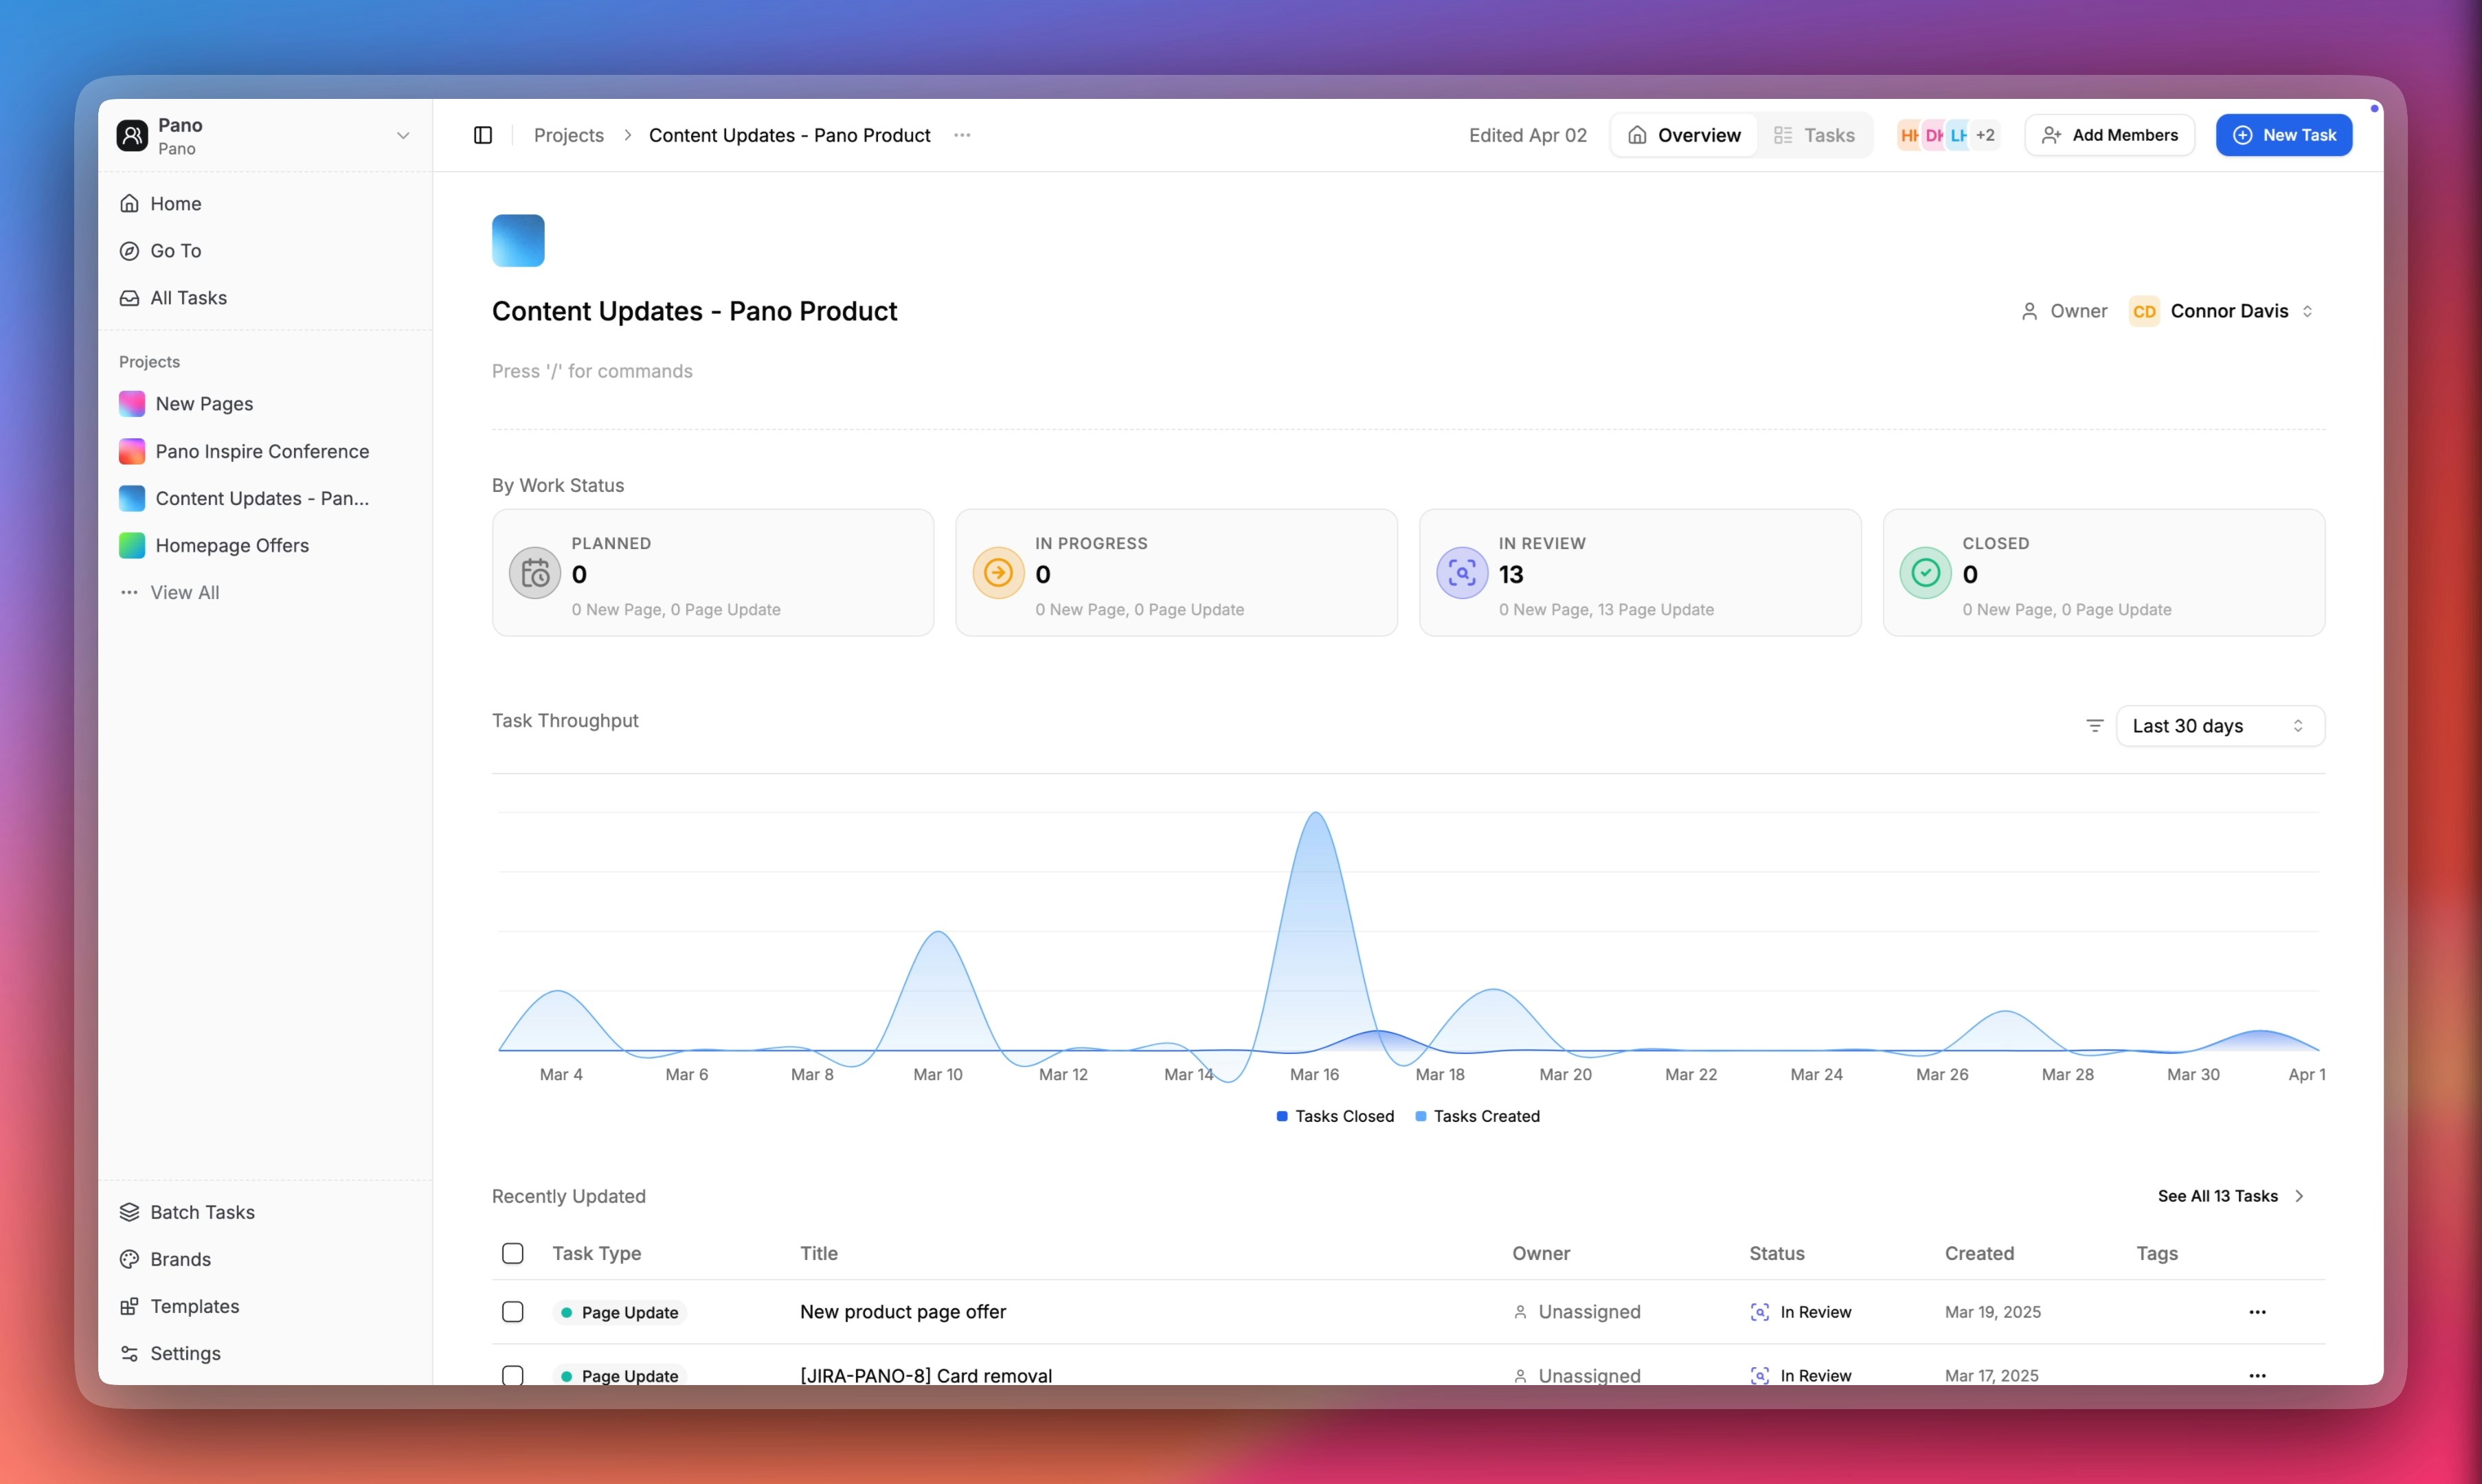This screenshot has width=2482, height=1484.
Task: Open the Brands palette item
Action: click(180, 1259)
